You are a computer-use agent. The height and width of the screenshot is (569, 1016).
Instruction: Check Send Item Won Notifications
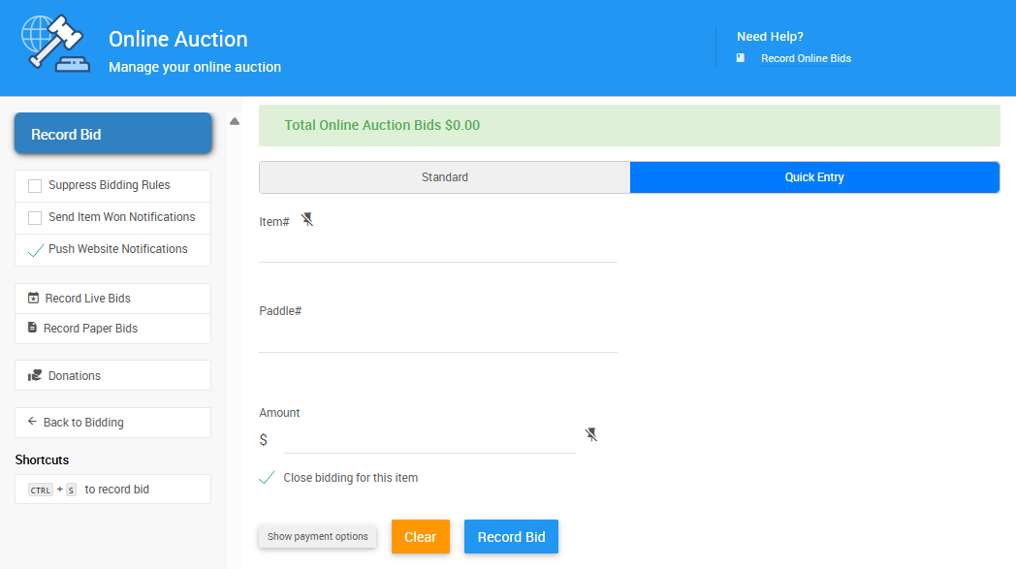tap(35, 218)
